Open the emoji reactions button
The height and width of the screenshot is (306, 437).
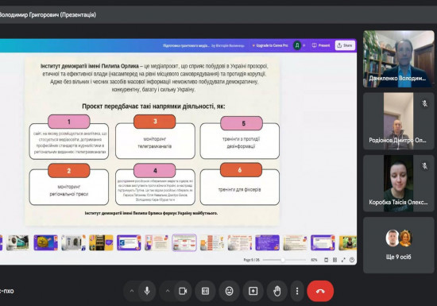tap(229, 291)
